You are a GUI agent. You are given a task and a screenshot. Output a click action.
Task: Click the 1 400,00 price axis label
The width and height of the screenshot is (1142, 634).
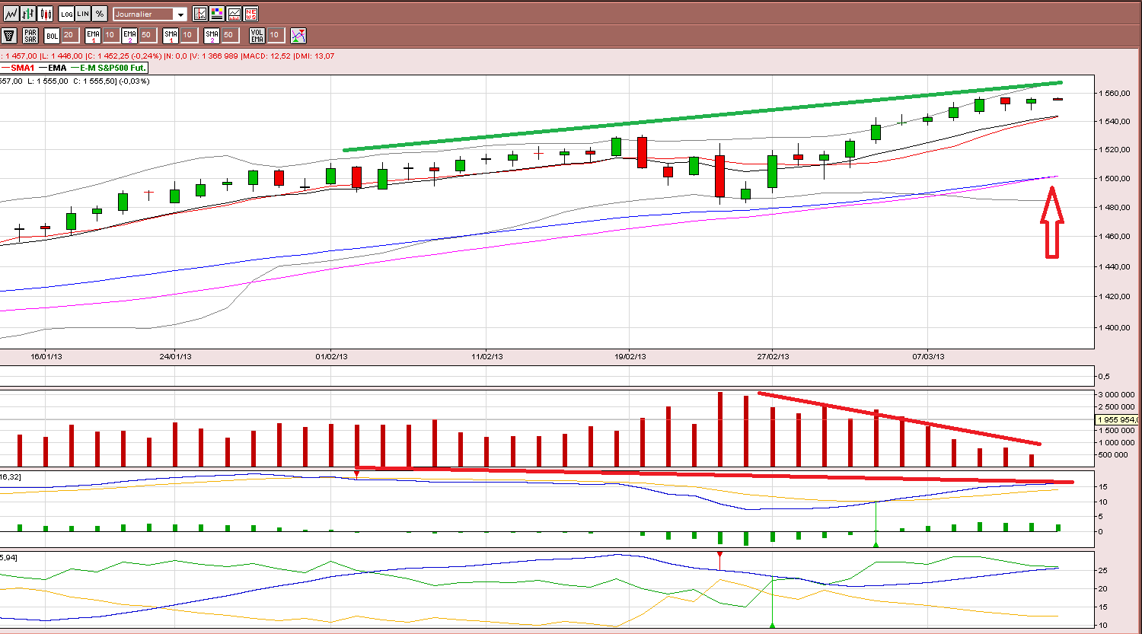click(x=1115, y=327)
